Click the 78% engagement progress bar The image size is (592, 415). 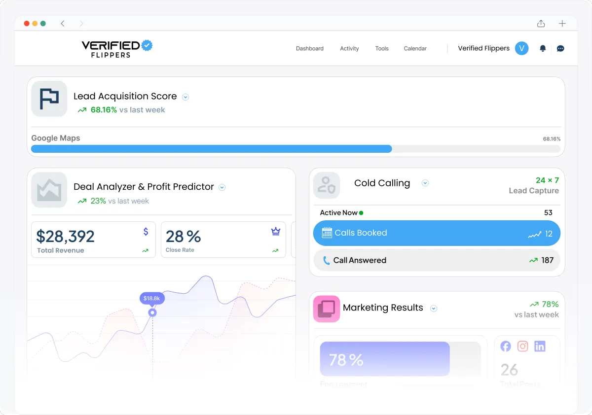[400, 359]
